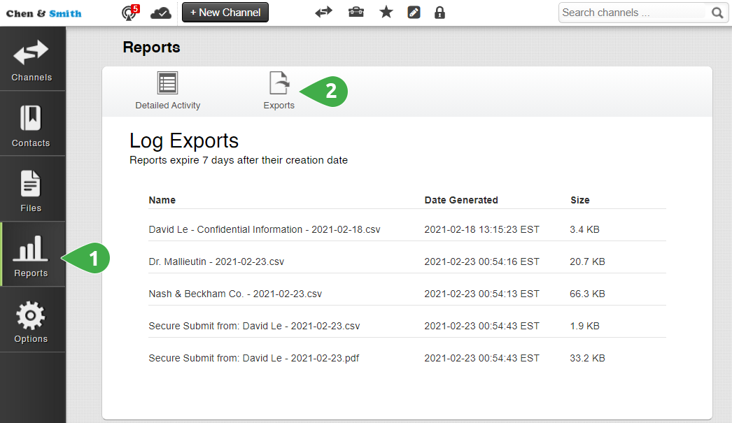This screenshot has height=423, width=732.
Task: Open the Options gear section
Action: (32, 320)
